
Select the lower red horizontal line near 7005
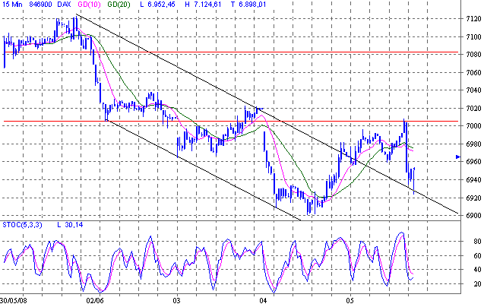(231, 121)
